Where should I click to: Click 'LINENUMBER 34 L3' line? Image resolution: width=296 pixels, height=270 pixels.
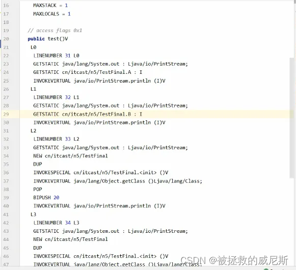pyautogui.click(x=56, y=223)
